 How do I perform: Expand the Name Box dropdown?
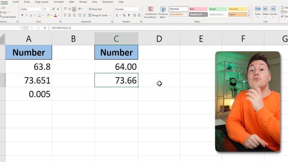[x=21, y=28]
